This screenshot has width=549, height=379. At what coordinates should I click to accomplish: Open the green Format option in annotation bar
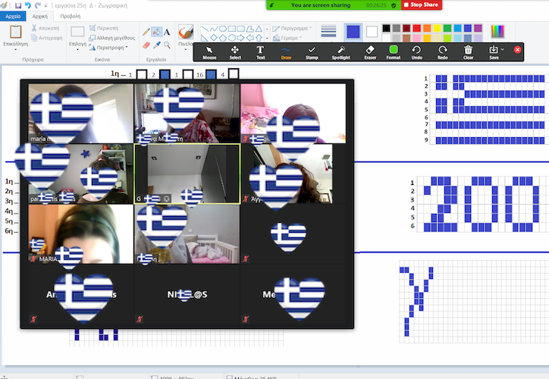[394, 52]
